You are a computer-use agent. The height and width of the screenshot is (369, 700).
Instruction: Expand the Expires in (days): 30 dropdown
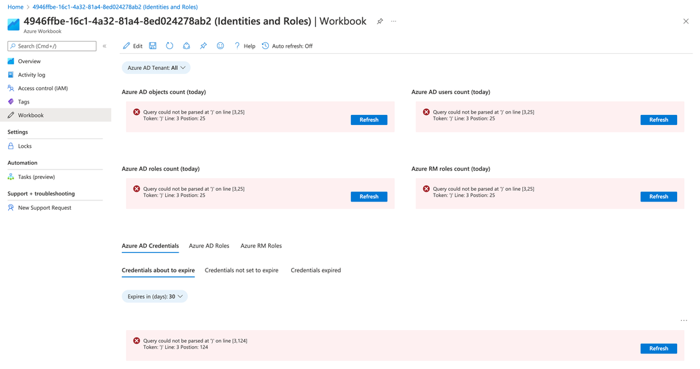click(155, 296)
